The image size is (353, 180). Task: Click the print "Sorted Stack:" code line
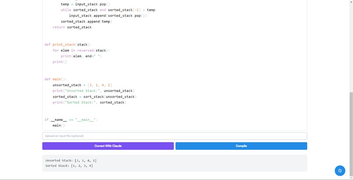[x=89, y=102]
